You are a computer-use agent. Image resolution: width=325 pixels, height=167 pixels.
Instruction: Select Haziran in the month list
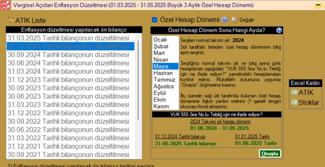click(x=166, y=73)
